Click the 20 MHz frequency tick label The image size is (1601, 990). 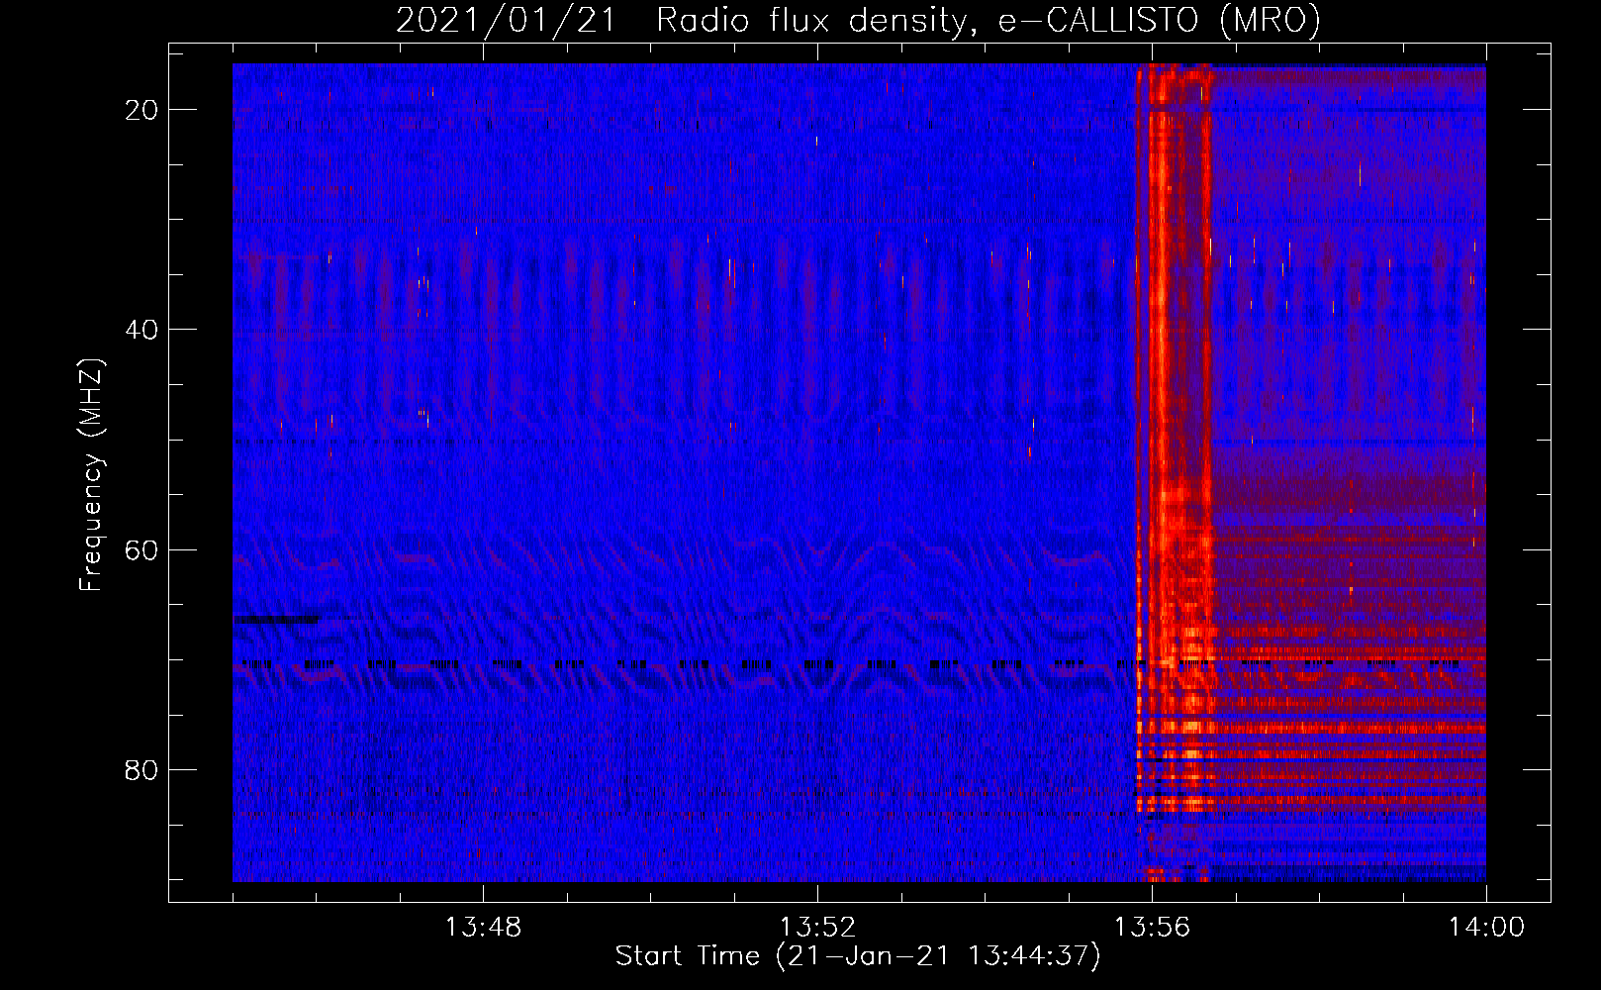142,110
